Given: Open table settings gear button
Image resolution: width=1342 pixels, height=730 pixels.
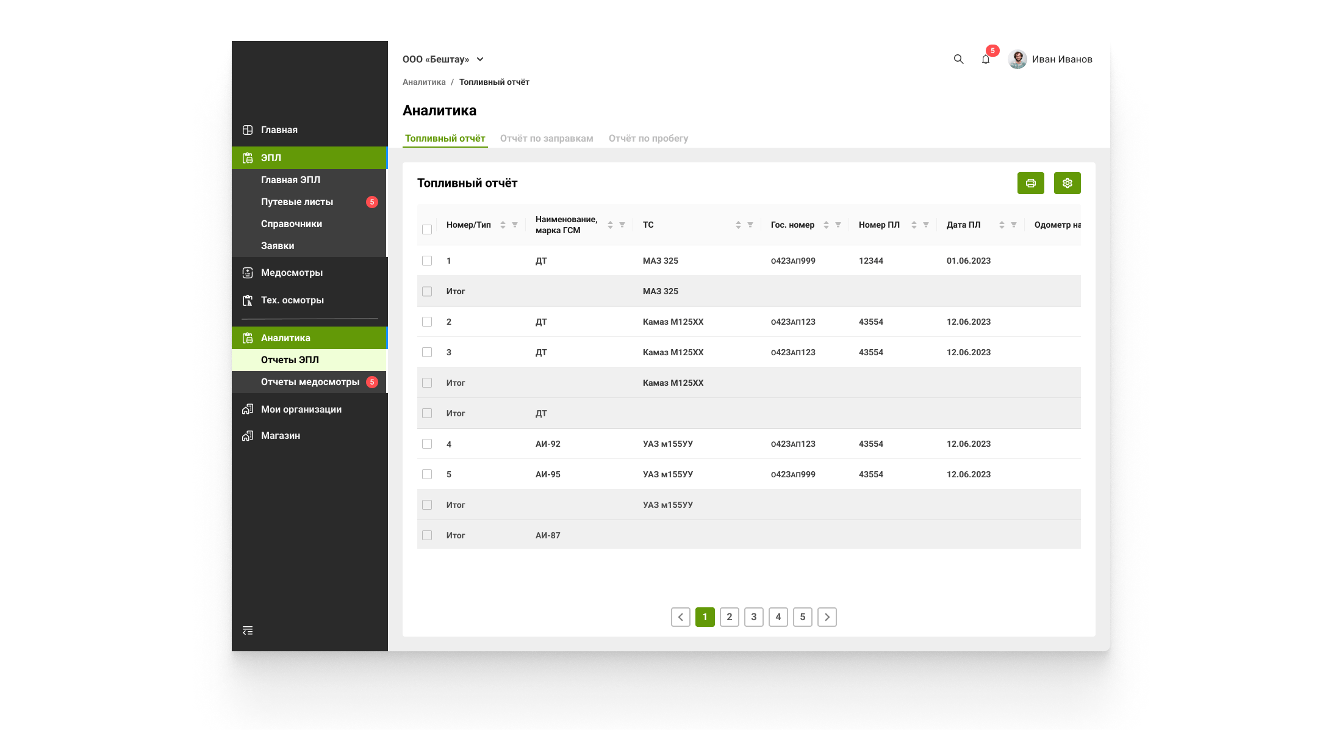Looking at the screenshot, I should (x=1067, y=183).
